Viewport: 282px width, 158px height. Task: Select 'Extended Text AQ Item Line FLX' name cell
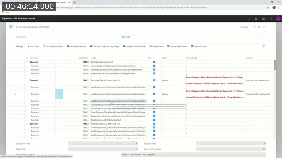pos(119,124)
